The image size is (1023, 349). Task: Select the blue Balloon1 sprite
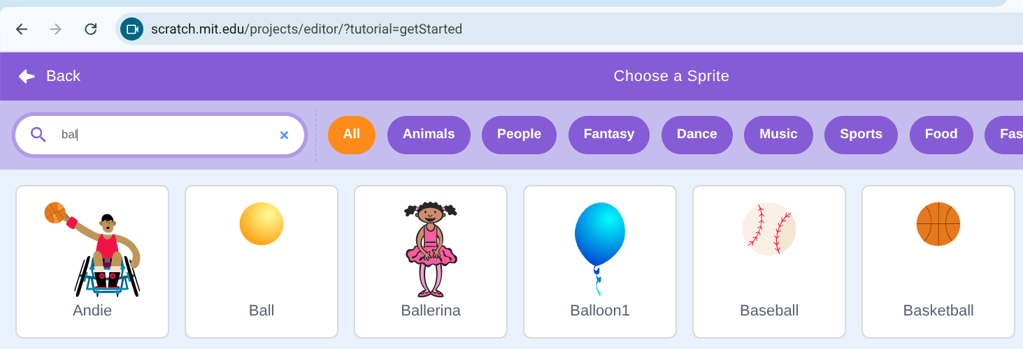pos(599,261)
